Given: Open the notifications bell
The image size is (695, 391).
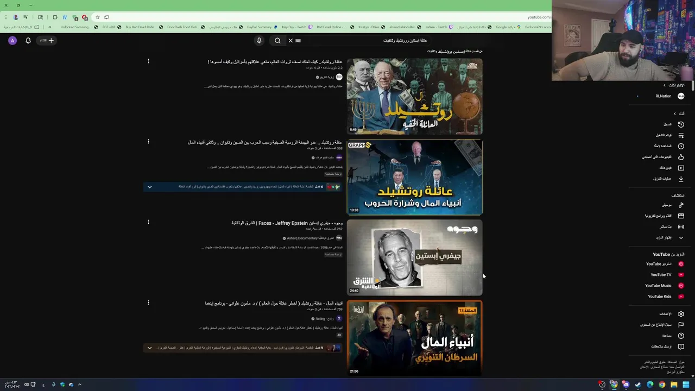Looking at the screenshot, I should (28, 41).
